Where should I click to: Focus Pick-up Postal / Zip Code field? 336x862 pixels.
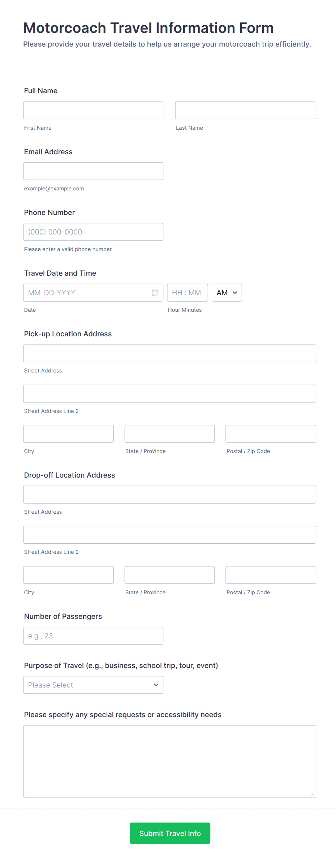(x=271, y=434)
